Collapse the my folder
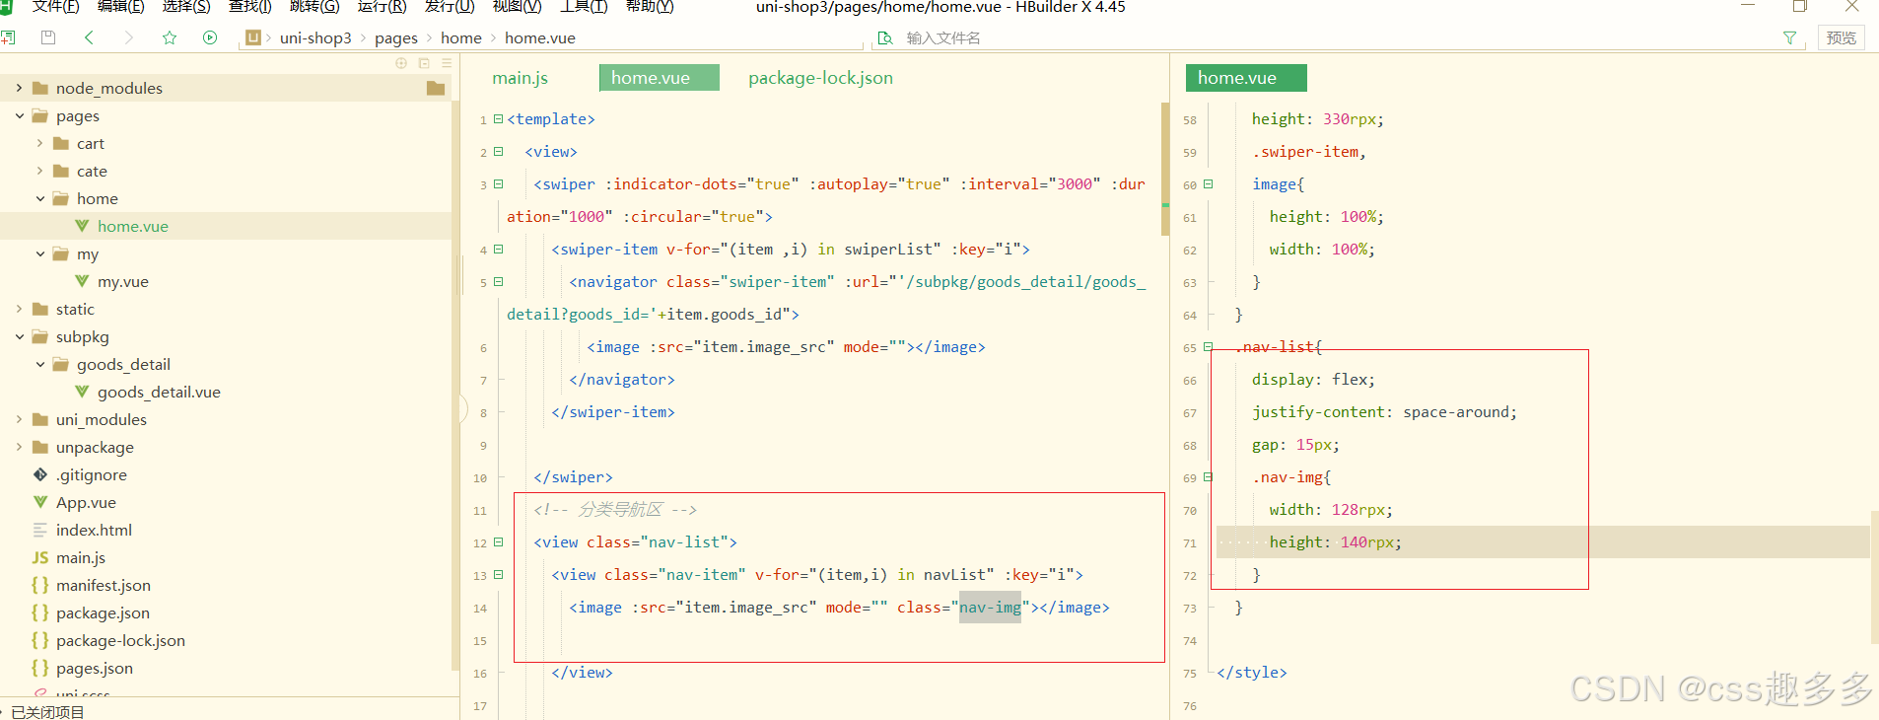This screenshot has width=1879, height=720. coord(39,253)
